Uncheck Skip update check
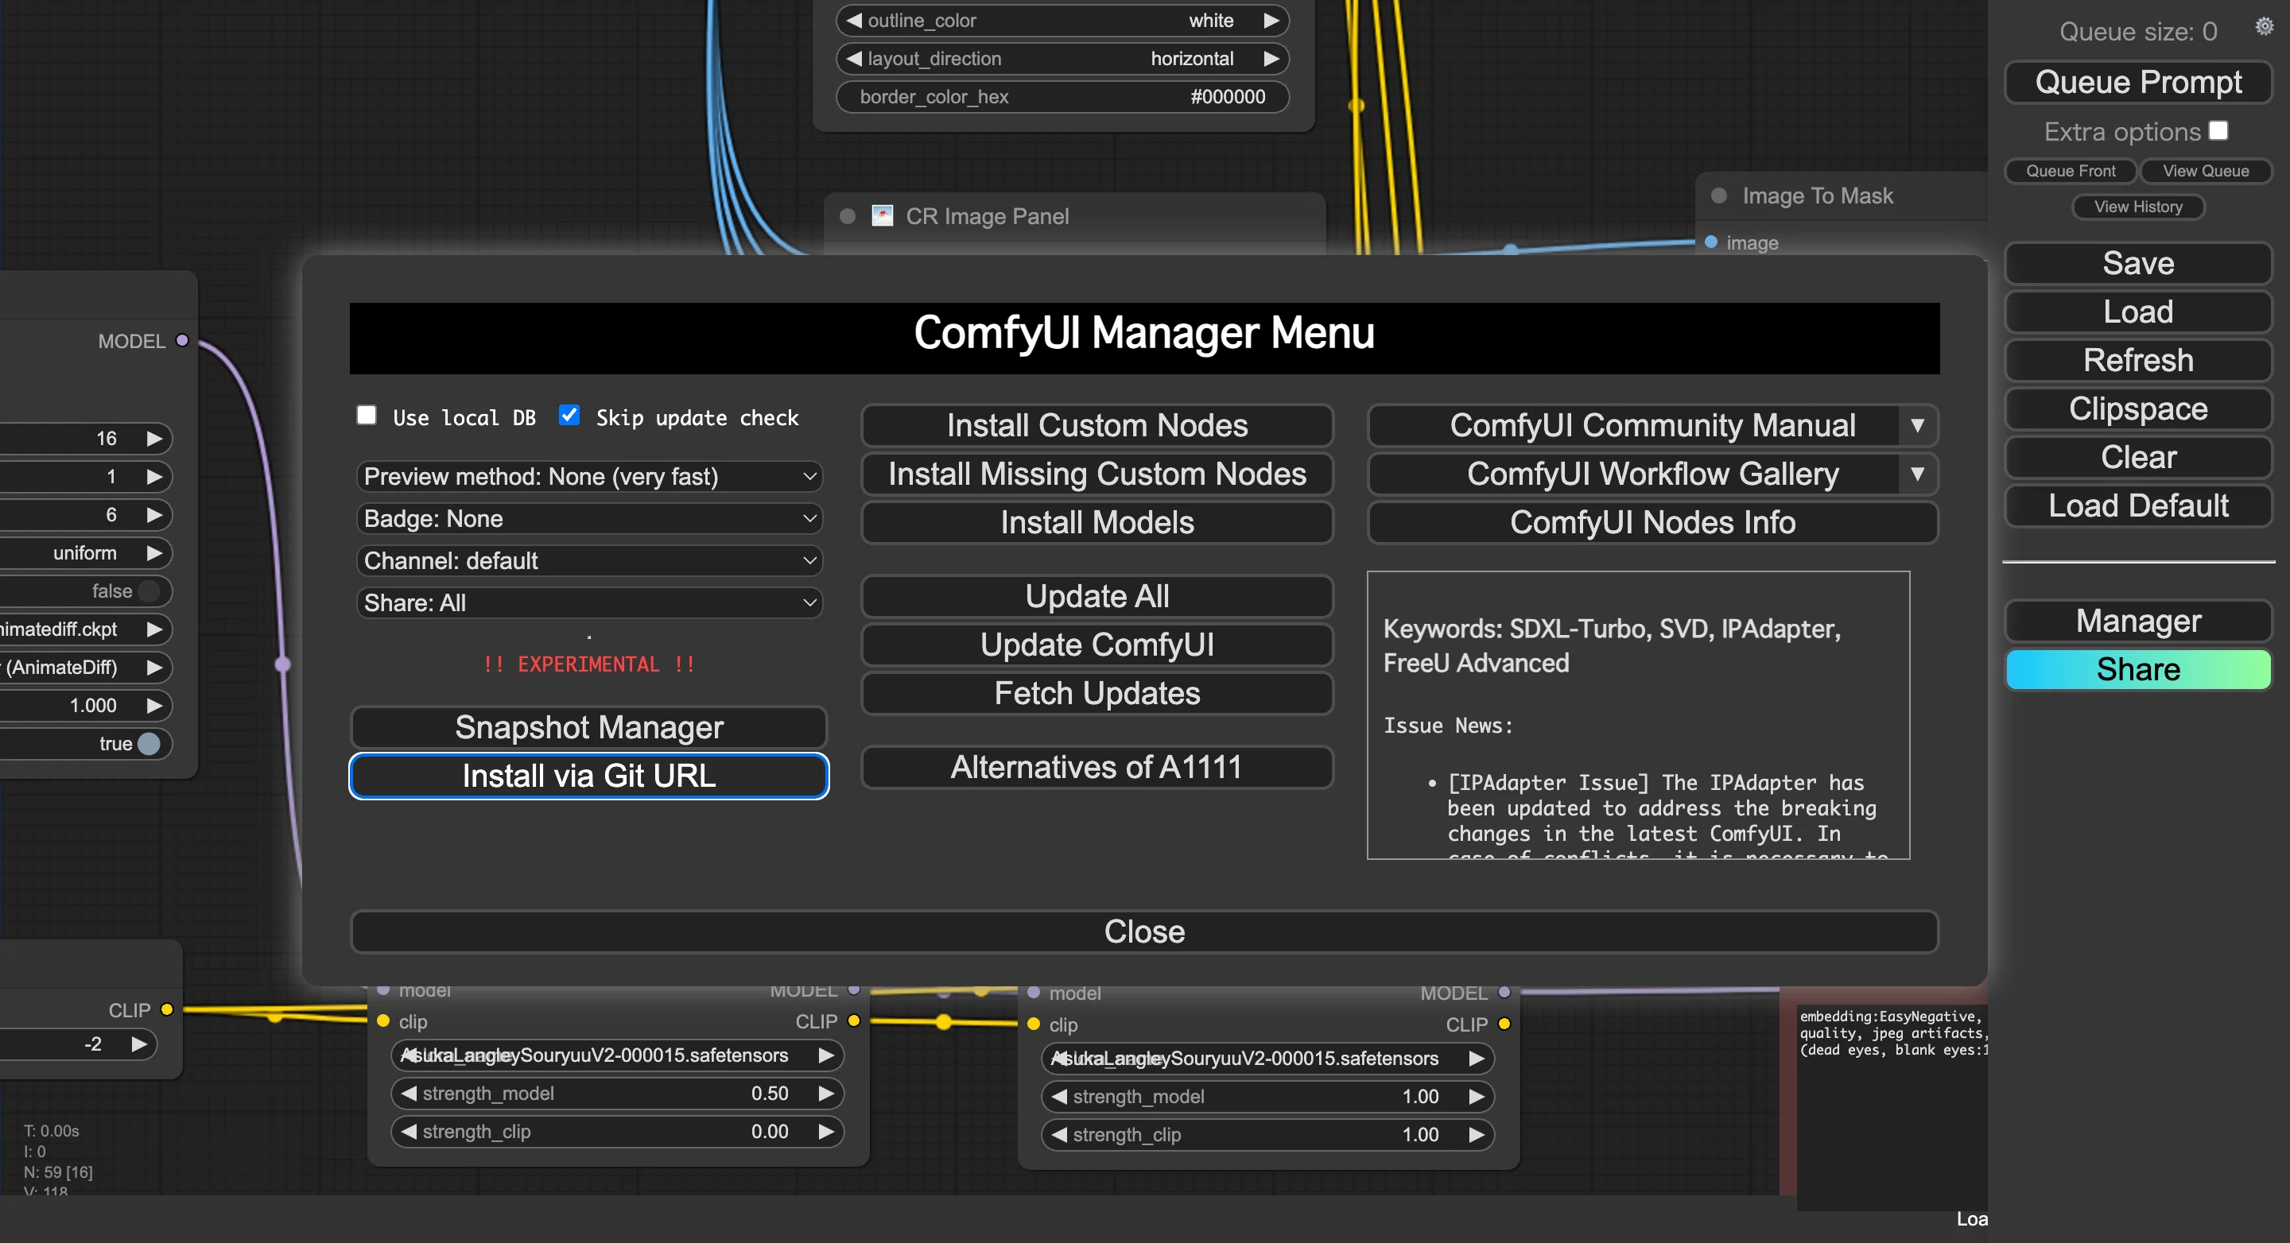 tap(569, 415)
